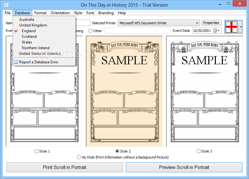Open the Style menu
This screenshot has width=249, height=179.
pos(78,13)
